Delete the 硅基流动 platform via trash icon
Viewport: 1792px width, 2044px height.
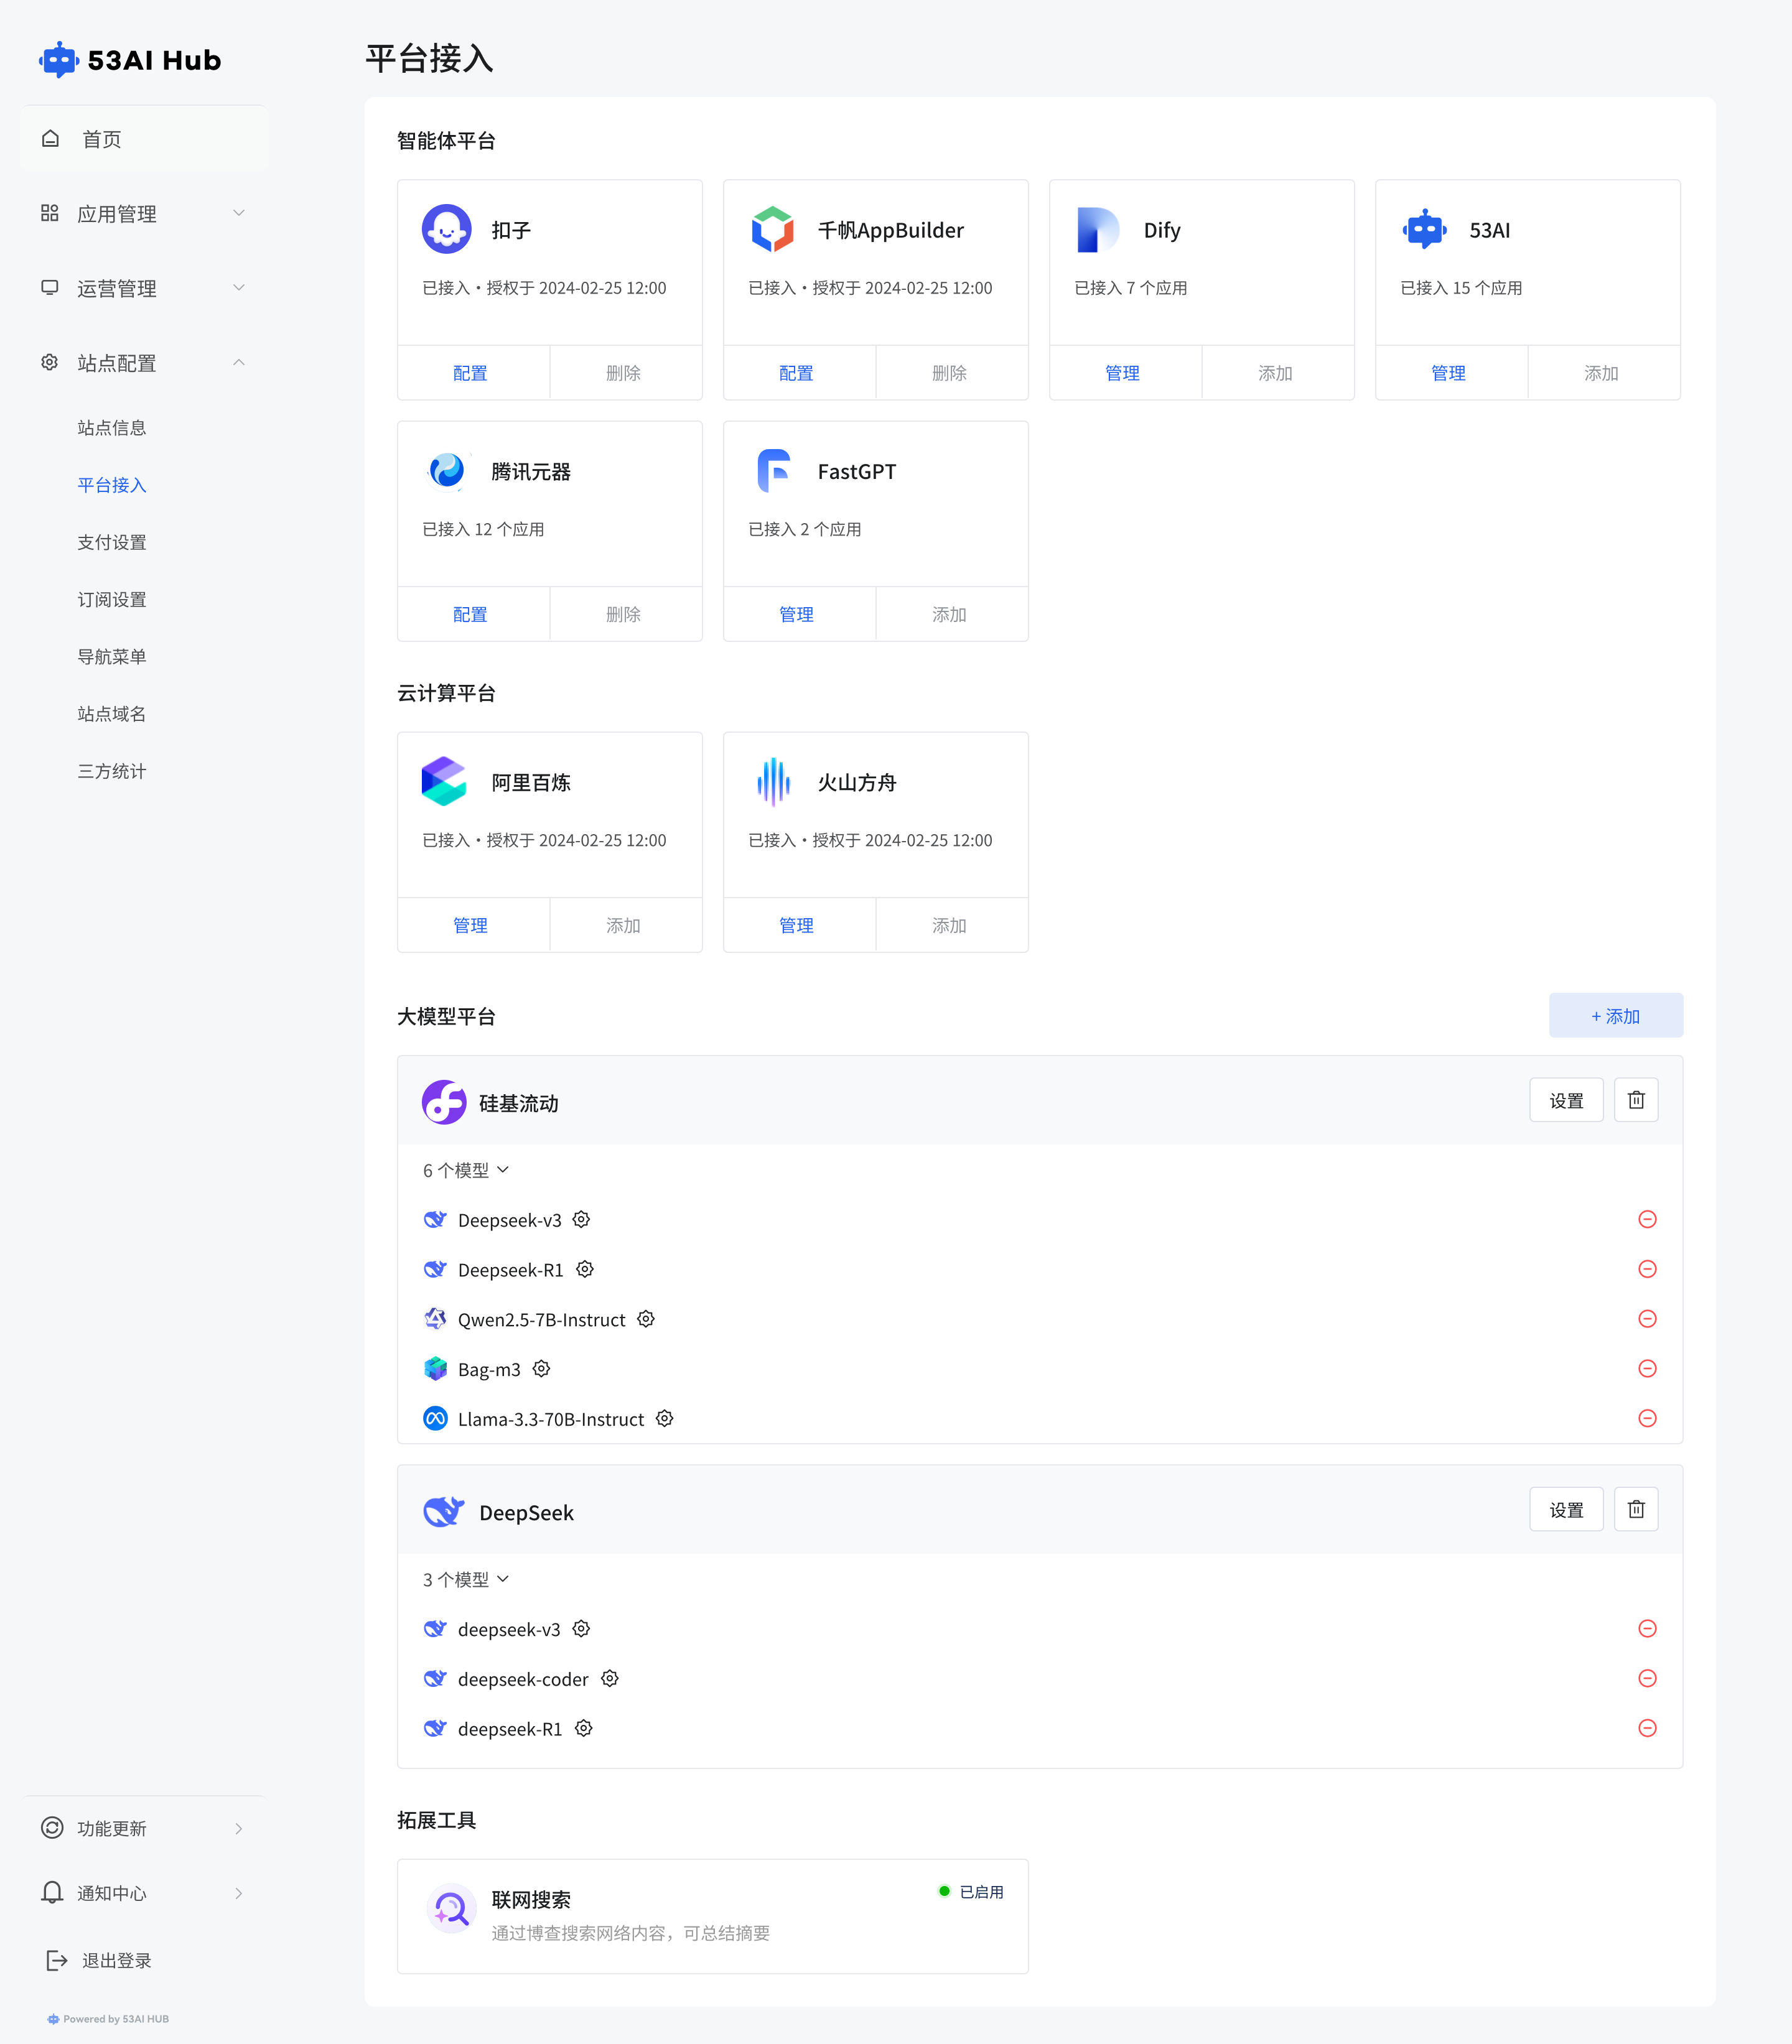(x=1636, y=1100)
